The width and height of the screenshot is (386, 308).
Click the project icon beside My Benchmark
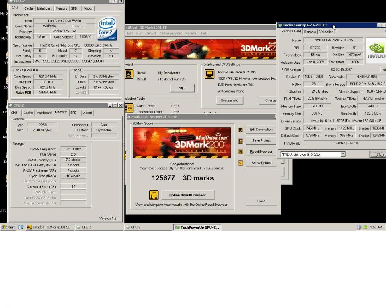pyautogui.click(x=129, y=74)
